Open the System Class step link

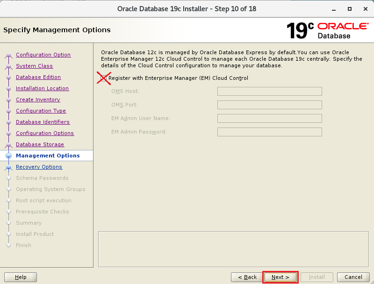[34, 66]
